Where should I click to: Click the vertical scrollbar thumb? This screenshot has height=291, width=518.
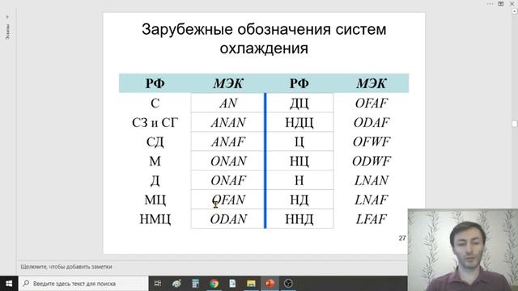tap(515, 124)
